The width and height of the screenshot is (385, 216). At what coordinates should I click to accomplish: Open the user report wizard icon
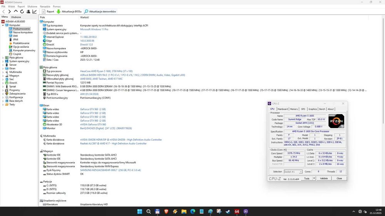tap(28, 12)
